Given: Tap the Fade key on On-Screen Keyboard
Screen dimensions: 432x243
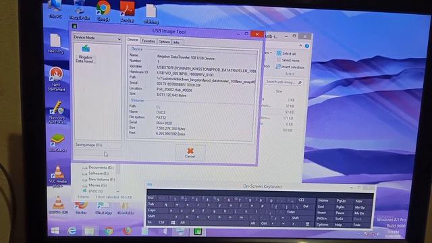Looking at the screenshot, I should [x=357, y=225].
